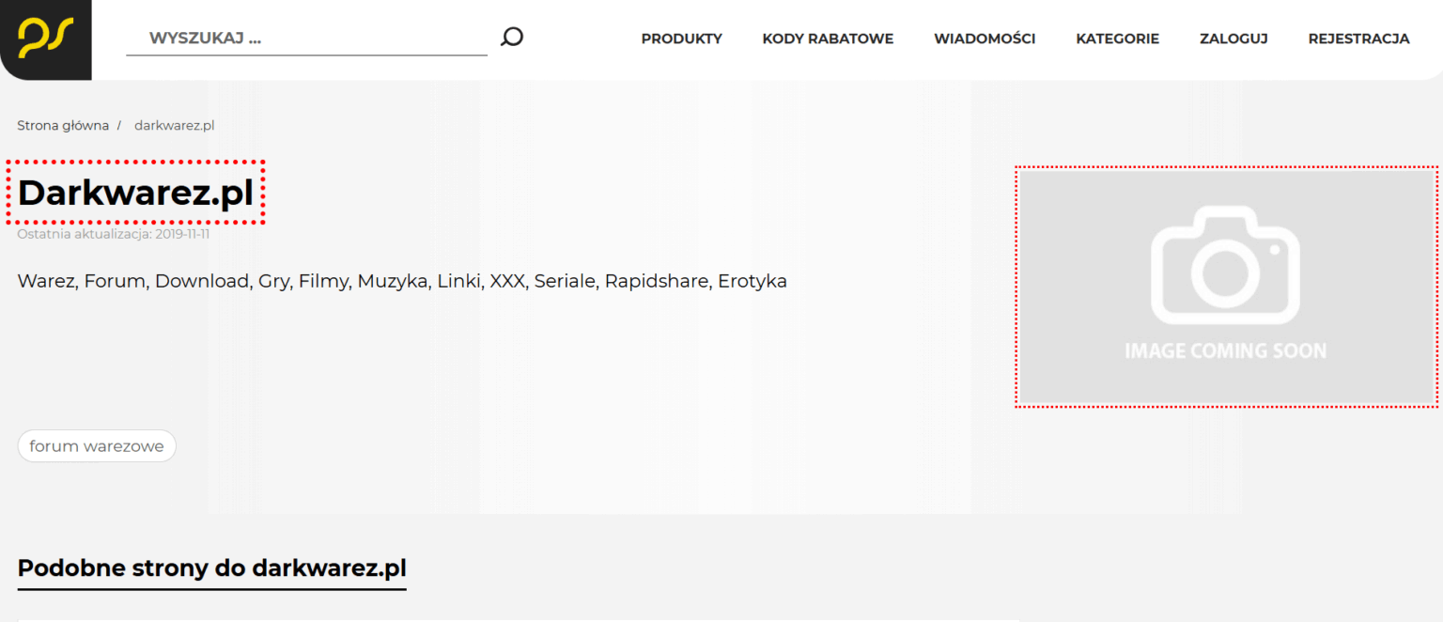
Task: Click the Podobne strony do darkwarez.pl heading
Action: pos(212,568)
